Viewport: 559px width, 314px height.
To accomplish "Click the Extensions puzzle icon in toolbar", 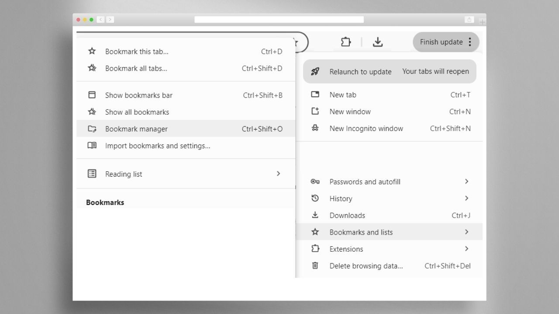I will click(x=345, y=42).
